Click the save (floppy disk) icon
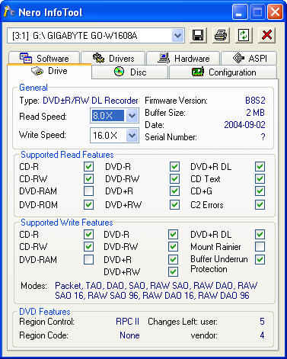The width and height of the screenshot is (287, 359). pos(198,35)
